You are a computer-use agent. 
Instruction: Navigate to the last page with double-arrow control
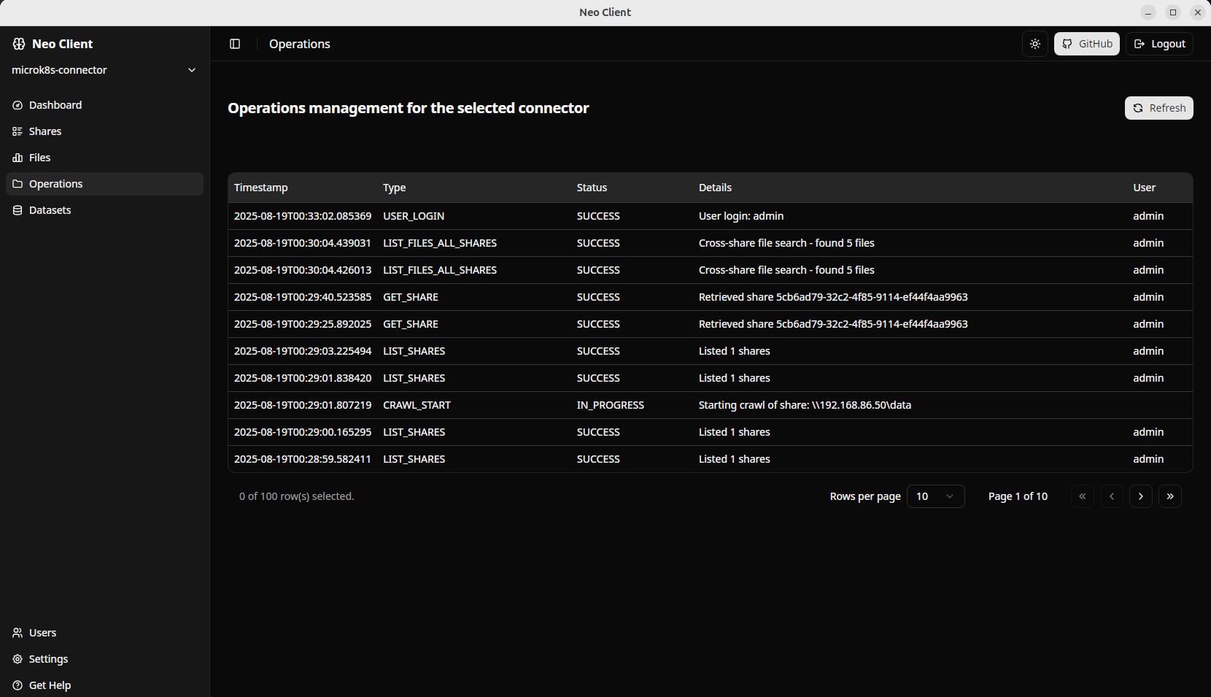(x=1170, y=496)
